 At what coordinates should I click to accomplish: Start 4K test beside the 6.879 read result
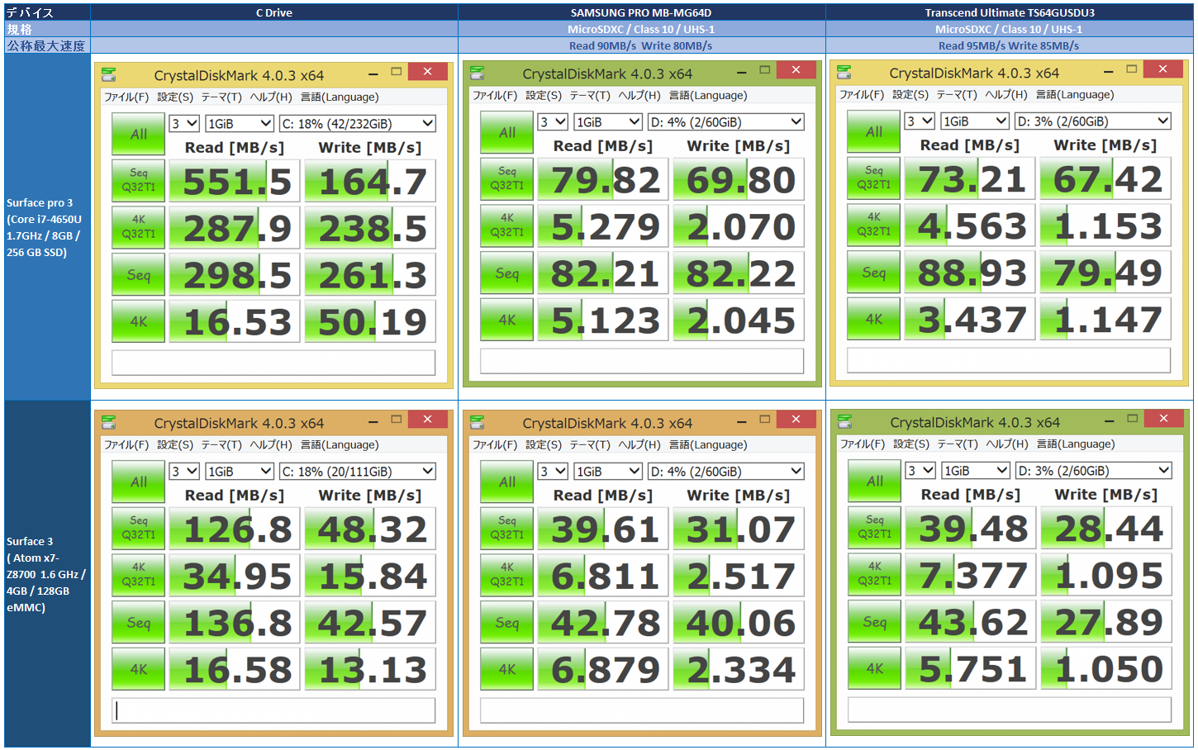[506, 669]
